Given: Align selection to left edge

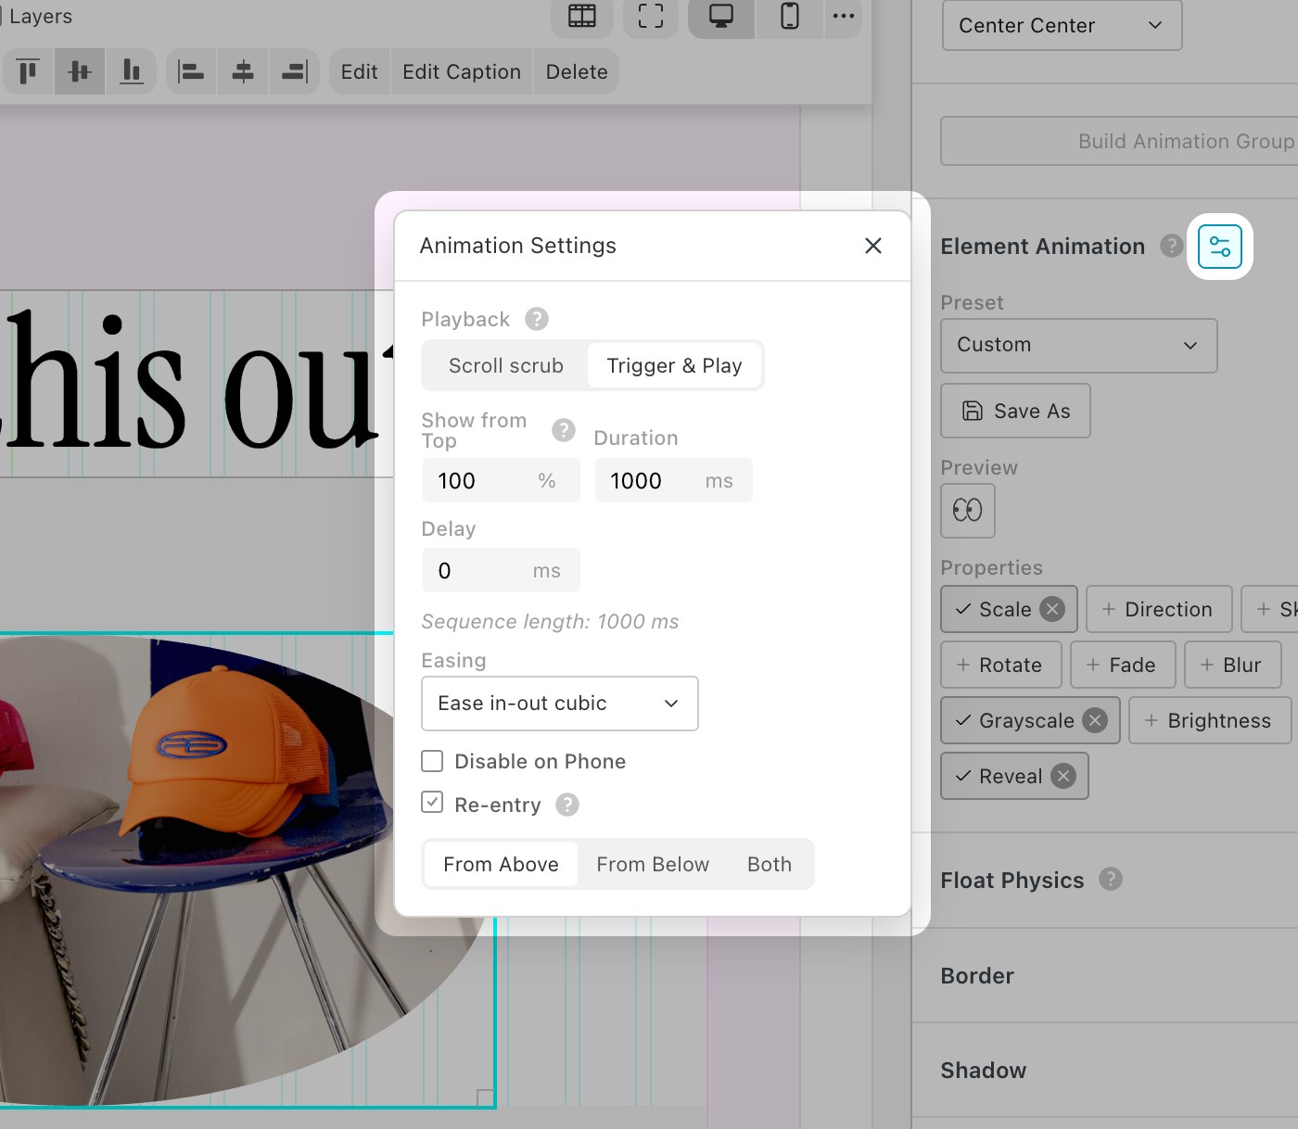Looking at the screenshot, I should (x=191, y=71).
